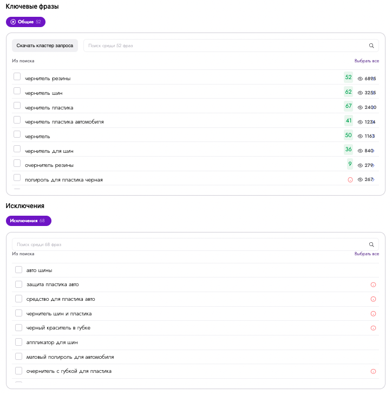Screen dimensions: 392x394
Task: Tick checkbox in чернитель пластика row (2400)
Action: click(17, 105)
